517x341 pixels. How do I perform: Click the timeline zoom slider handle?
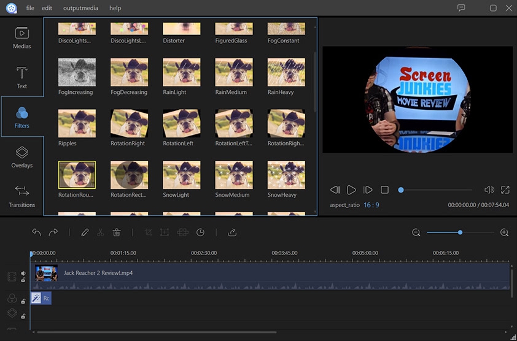point(460,232)
